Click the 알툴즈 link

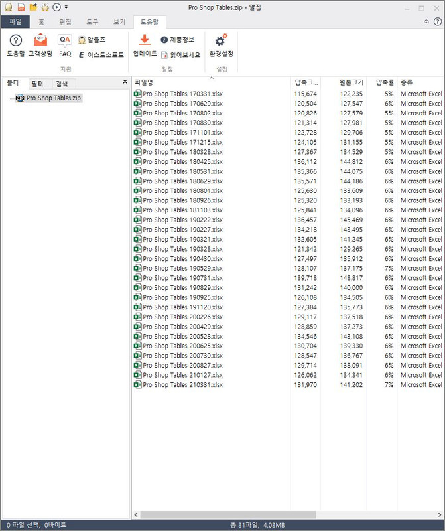click(x=92, y=40)
